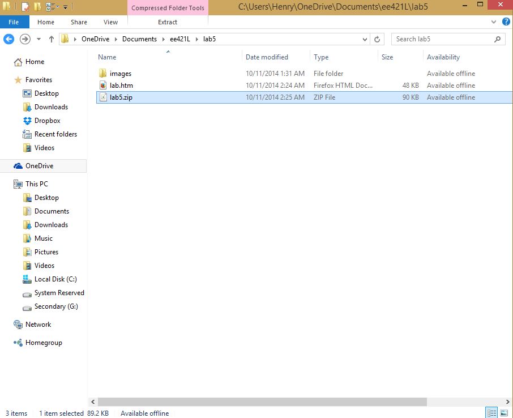This screenshot has height=418, width=513.
Task: Switch to the Extract tab
Action: coord(168,22)
